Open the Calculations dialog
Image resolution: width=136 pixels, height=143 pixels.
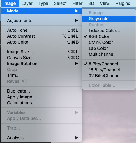click(41, 103)
